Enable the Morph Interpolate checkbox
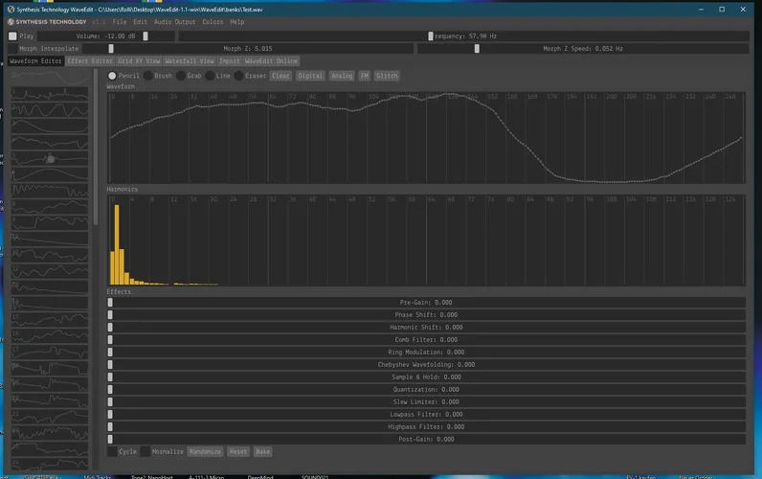The width and height of the screenshot is (762, 479). click(12, 48)
